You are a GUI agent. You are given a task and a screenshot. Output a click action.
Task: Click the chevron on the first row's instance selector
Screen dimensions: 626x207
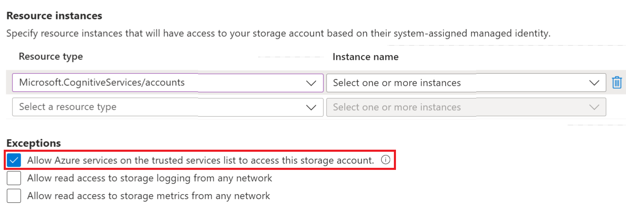pos(594,83)
